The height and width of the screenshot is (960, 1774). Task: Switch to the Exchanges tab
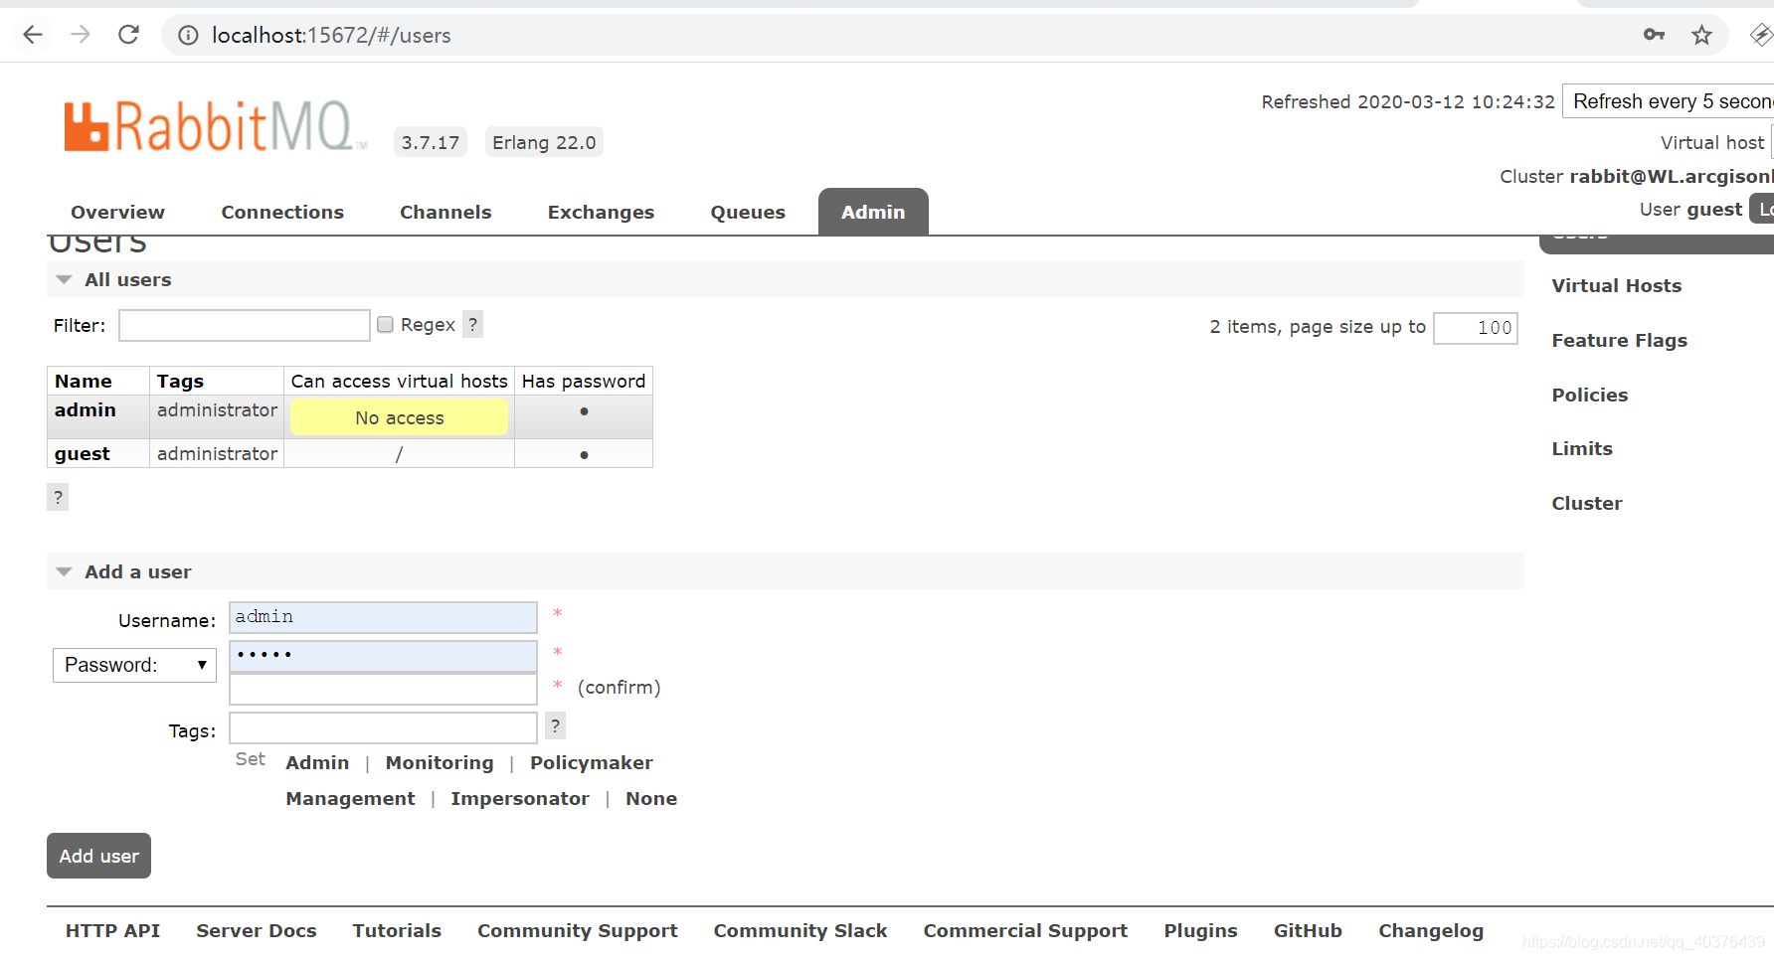coord(601,212)
